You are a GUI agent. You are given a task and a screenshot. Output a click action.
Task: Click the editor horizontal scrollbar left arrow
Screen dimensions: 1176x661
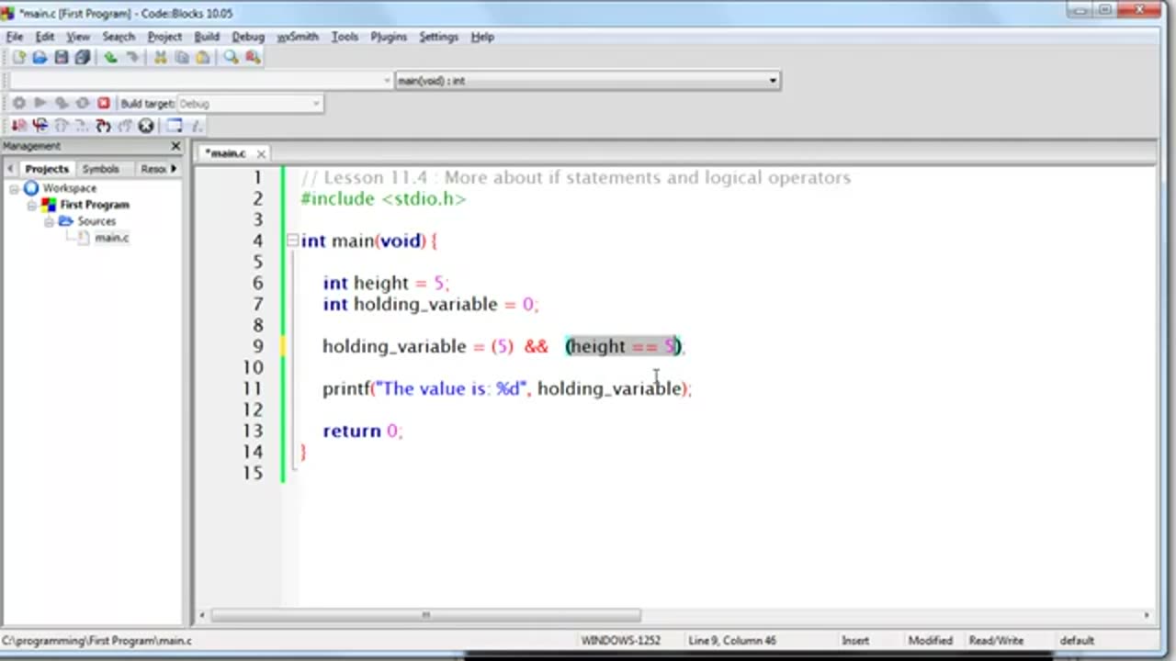click(203, 615)
